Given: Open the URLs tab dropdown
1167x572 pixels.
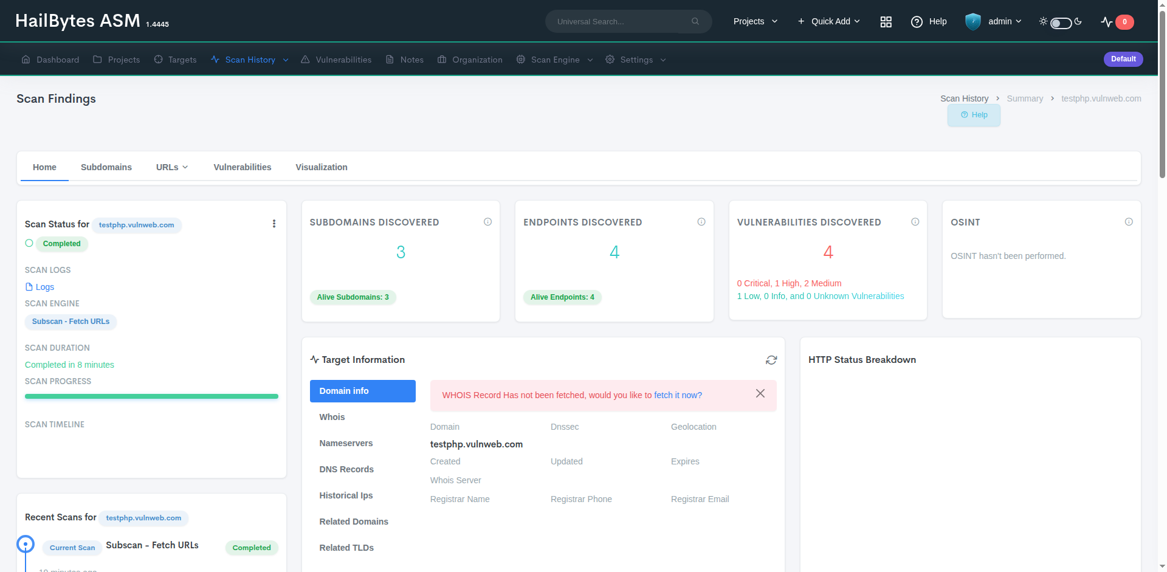Looking at the screenshot, I should [x=172, y=167].
